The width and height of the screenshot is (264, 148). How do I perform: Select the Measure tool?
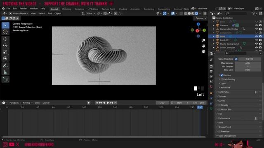5,72
